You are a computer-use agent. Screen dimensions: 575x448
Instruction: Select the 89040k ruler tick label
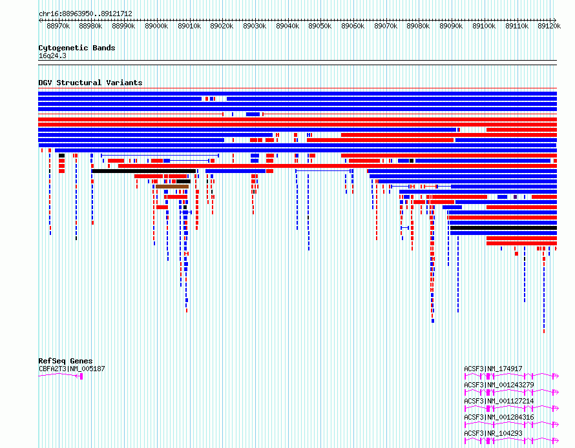(287, 26)
